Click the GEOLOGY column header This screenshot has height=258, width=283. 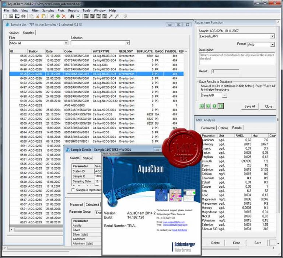point(127,51)
